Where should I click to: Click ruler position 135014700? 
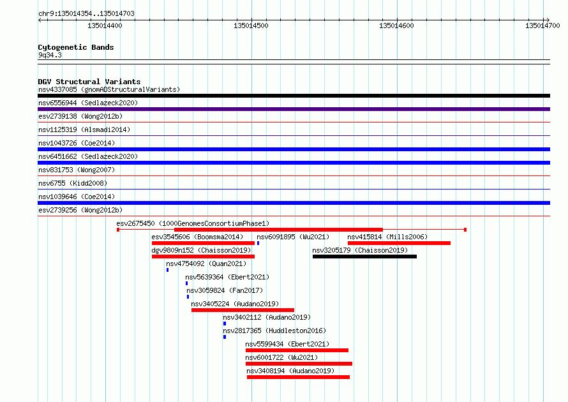[542, 26]
